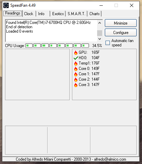Click the flame icon beside Core 3
Screen dimensions: 142x164
(76, 85)
